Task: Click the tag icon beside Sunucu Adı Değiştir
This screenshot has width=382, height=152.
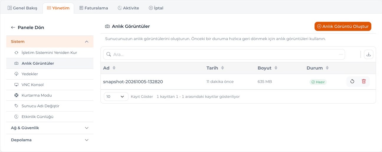Action: (x=17, y=106)
